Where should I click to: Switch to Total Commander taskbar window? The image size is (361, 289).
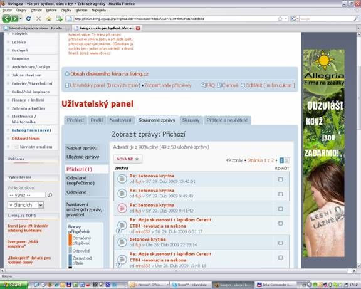(275, 285)
